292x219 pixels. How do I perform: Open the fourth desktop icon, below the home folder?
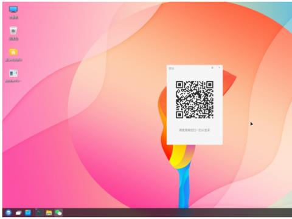(x=13, y=73)
